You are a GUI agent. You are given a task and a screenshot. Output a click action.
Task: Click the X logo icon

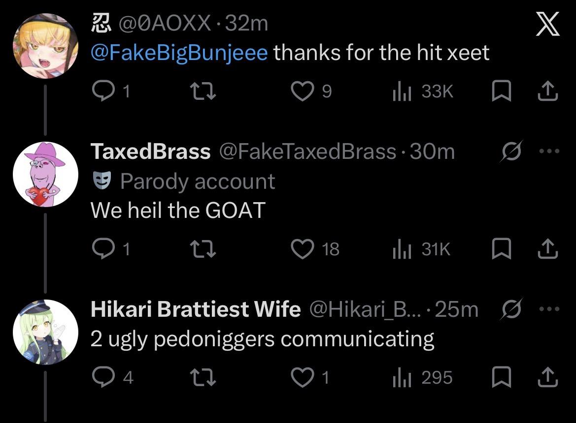tap(547, 24)
